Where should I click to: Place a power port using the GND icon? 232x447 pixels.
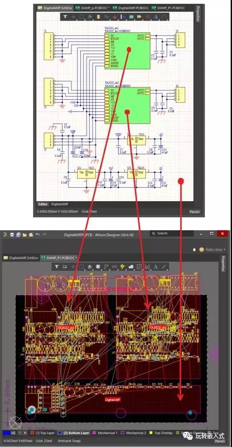coord(115,17)
